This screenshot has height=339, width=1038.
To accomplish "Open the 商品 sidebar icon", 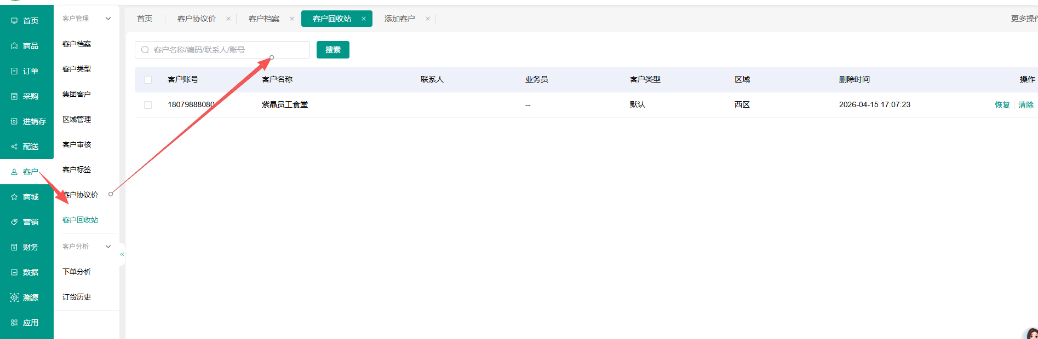I will [x=14, y=46].
